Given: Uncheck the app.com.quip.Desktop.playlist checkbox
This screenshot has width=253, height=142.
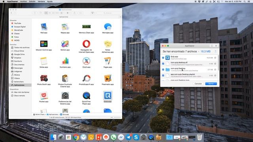Looking at the screenshot, I should pos(163,75).
